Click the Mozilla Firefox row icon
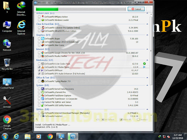 [43, 56]
